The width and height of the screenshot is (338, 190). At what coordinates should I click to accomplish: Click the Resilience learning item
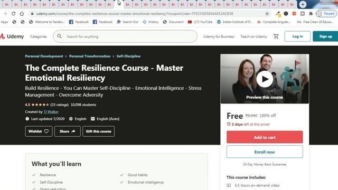tap(48, 175)
